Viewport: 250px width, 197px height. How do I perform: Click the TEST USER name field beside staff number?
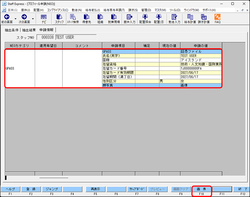pos(76,37)
